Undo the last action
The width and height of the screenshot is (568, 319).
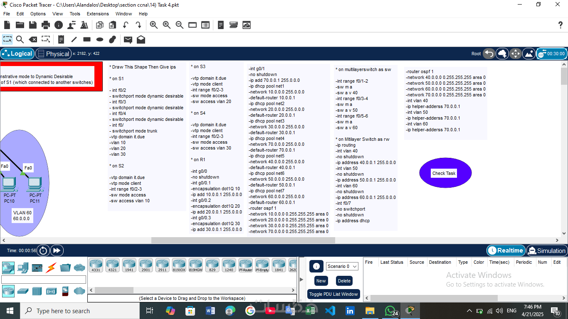pyautogui.click(x=125, y=25)
